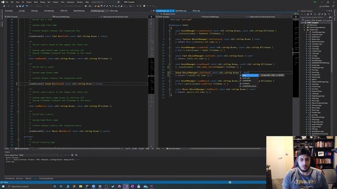Open Task View on the taskbar
This screenshot has height=189, width=337.
(61, 187)
